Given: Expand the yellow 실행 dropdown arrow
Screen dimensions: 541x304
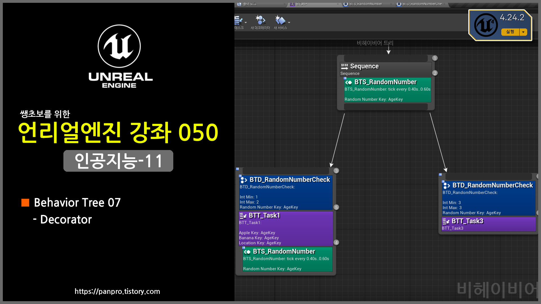Looking at the screenshot, I should tap(523, 32).
